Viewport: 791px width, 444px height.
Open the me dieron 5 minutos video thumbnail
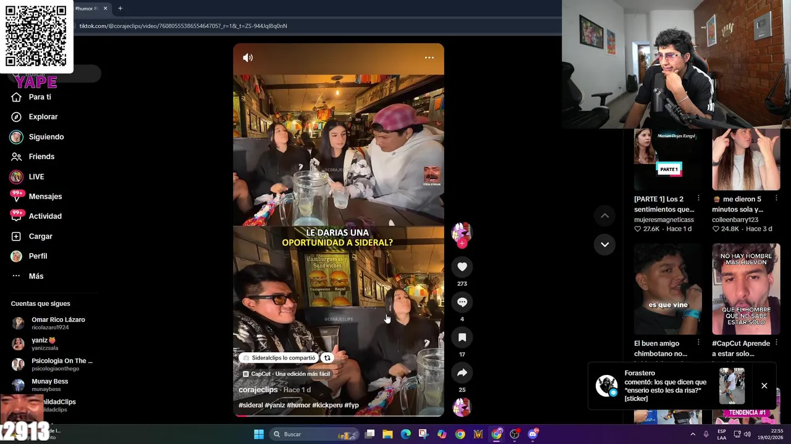pos(746,159)
